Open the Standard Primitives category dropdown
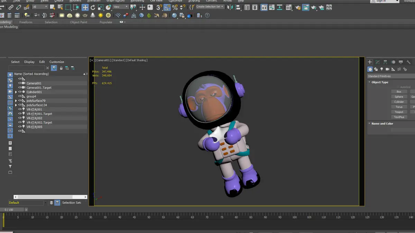 [391, 76]
